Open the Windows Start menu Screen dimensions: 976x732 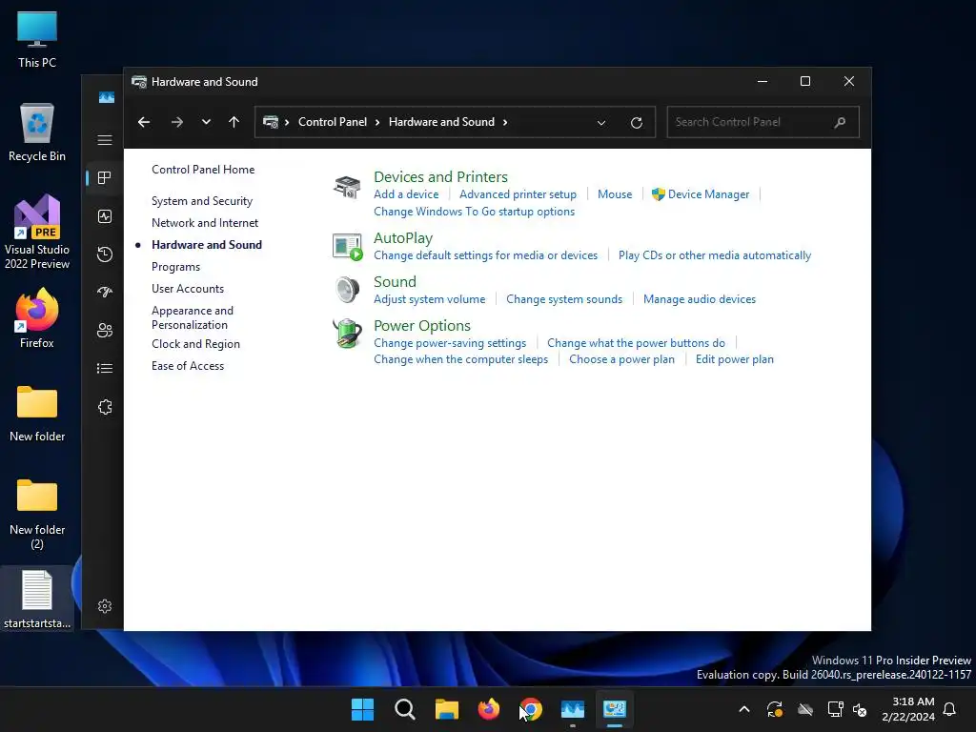pyautogui.click(x=362, y=709)
